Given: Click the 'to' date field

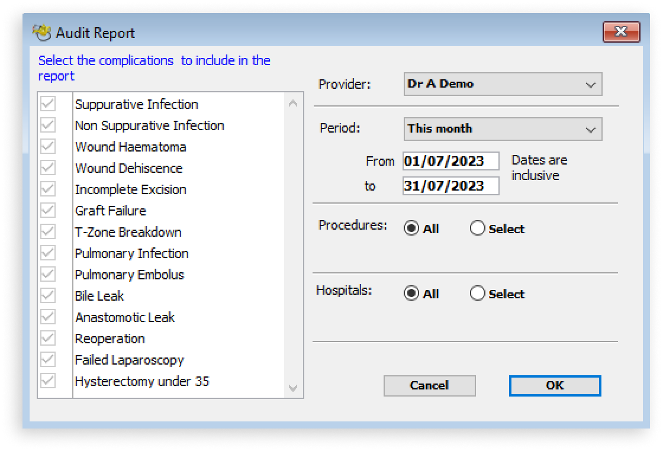Looking at the screenshot, I should click(450, 186).
